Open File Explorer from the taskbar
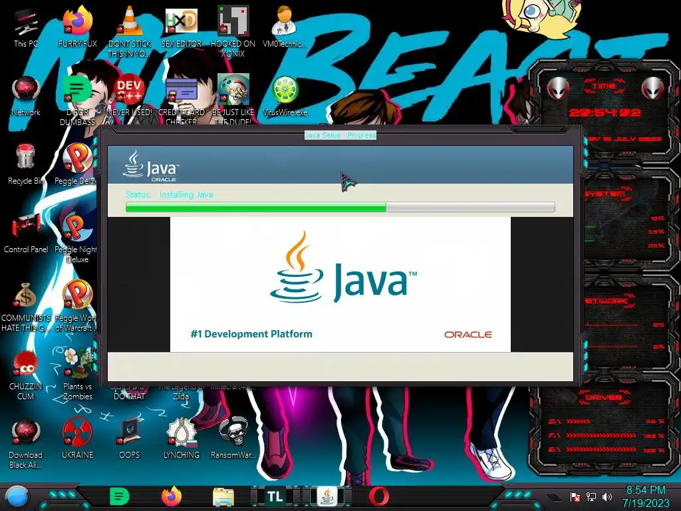 tap(223, 497)
